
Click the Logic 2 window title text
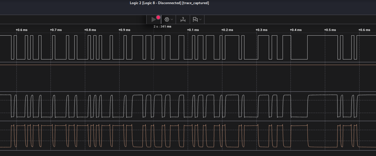169,3
